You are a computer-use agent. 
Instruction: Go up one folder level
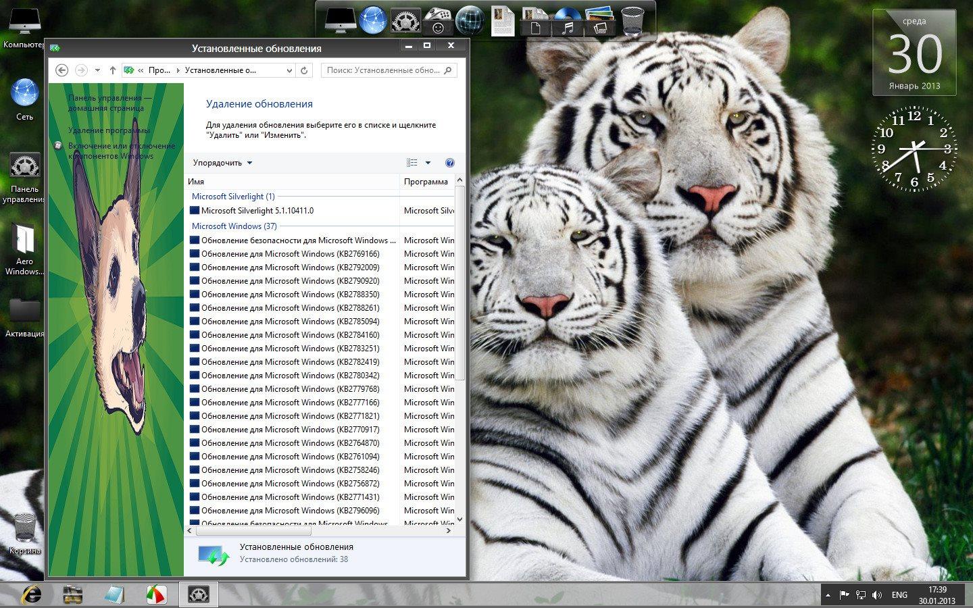(x=112, y=70)
